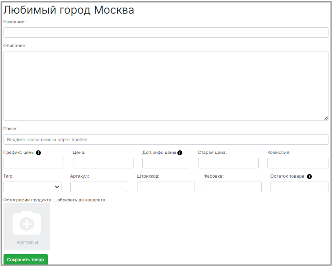Click the Описание textarea resize handle
This screenshot has height=266, width=332.
tap(326, 118)
